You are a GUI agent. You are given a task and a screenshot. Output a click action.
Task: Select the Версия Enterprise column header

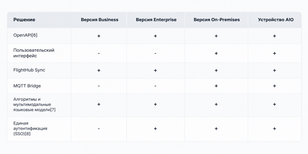(156, 20)
